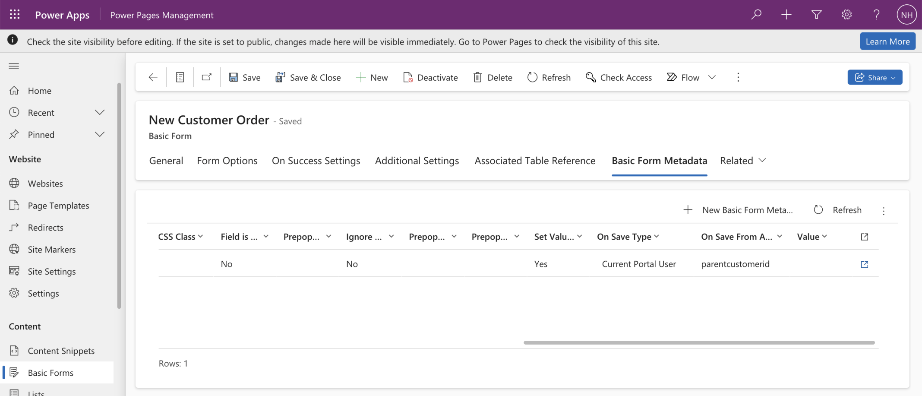Switch to On Success Settings tab
The image size is (922, 396).
point(316,161)
